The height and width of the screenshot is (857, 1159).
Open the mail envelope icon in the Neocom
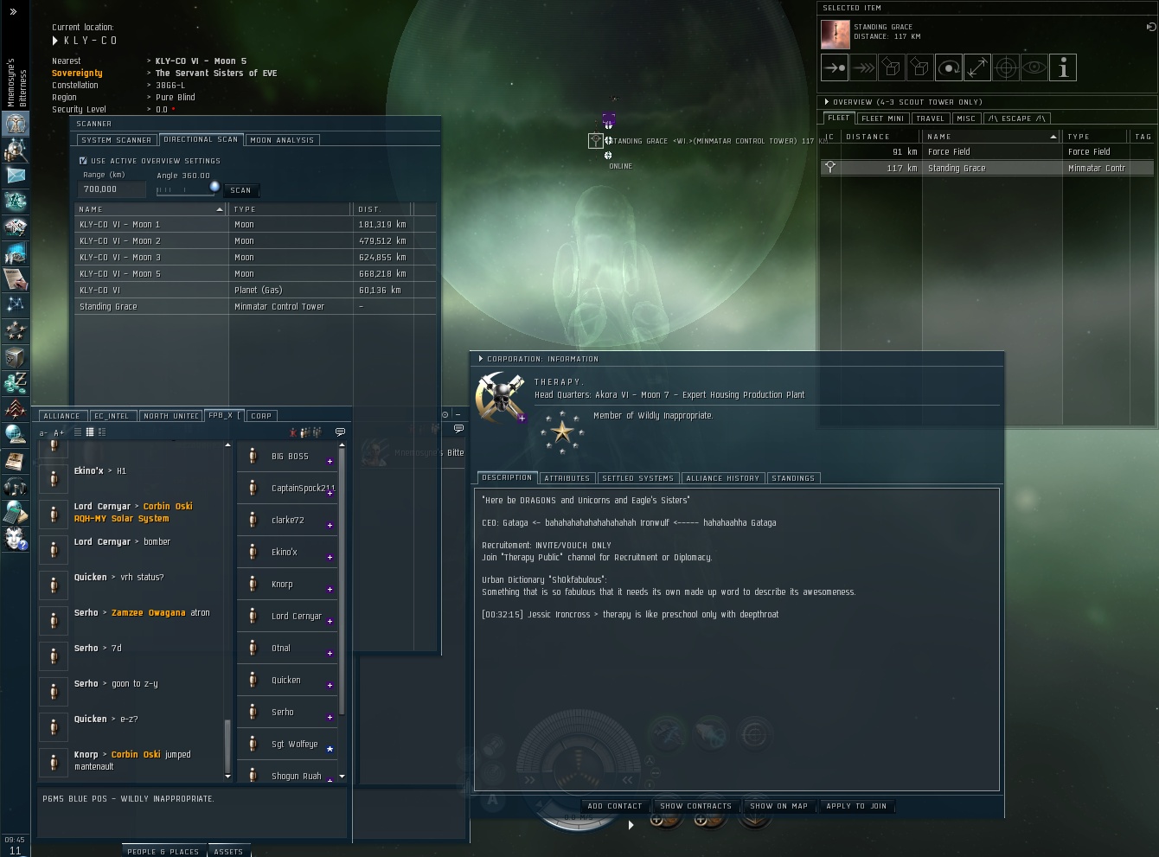[16, 176]
